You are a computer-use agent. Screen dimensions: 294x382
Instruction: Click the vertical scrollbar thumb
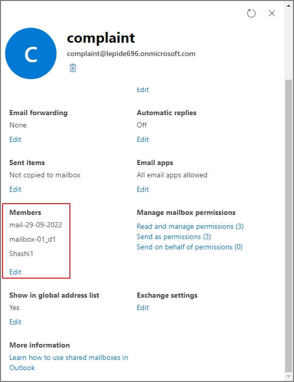pos(289,225)
